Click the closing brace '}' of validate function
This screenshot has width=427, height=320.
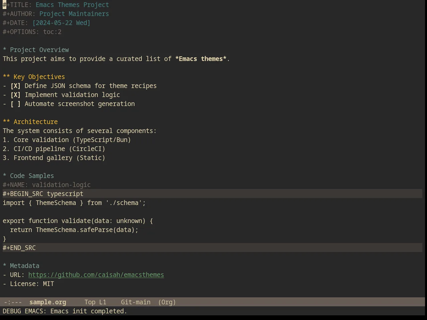point(4,239)
